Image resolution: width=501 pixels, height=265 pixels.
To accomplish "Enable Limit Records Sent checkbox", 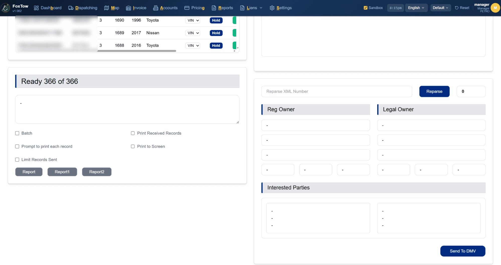I will (x=17, y=159).
